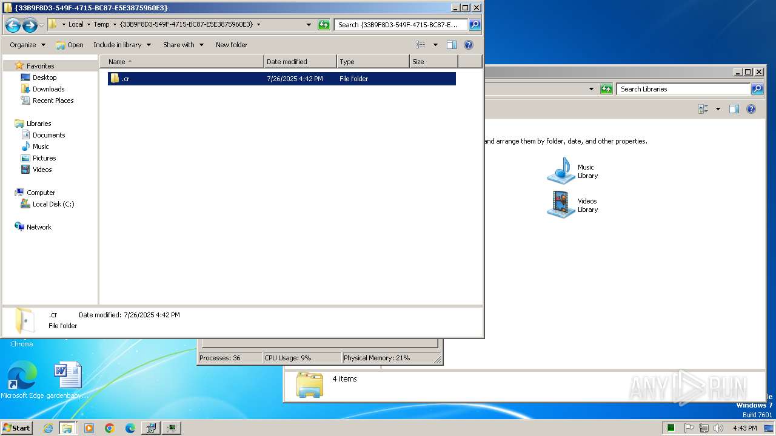Click the folder icon in address bar

(53, 24)
